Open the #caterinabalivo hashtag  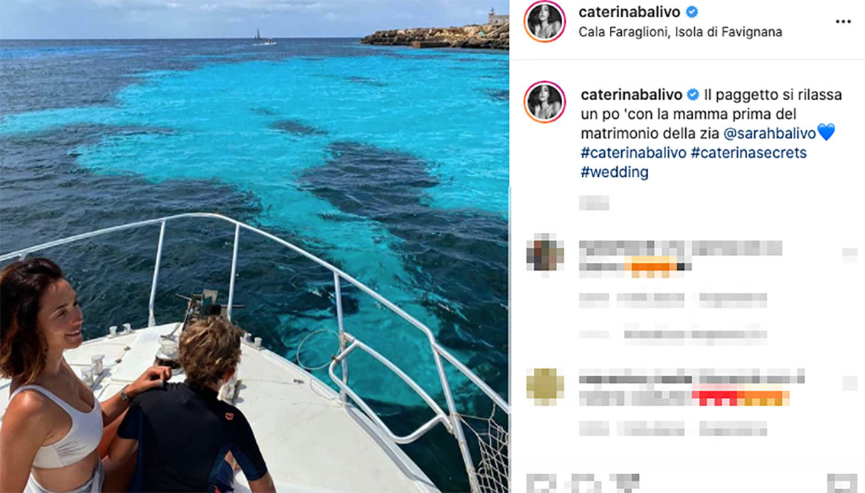click(633, 153)
